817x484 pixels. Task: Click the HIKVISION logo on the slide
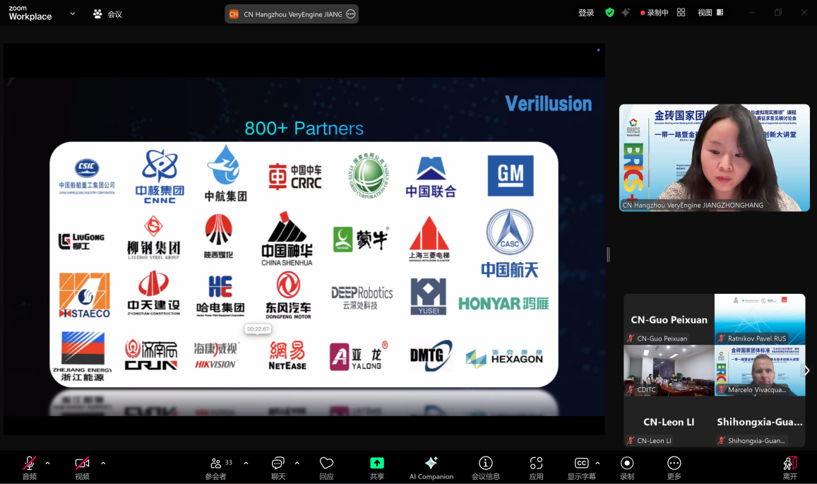coord(216,355)
